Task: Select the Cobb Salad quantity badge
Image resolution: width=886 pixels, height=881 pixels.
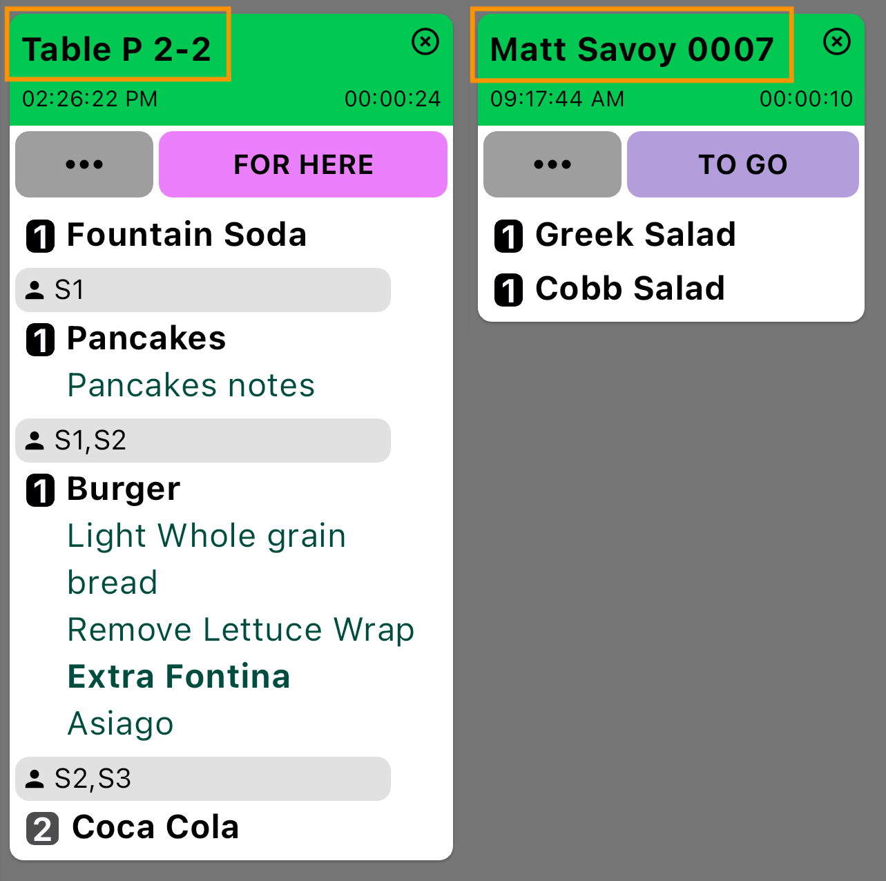Action: coord(508,290)
